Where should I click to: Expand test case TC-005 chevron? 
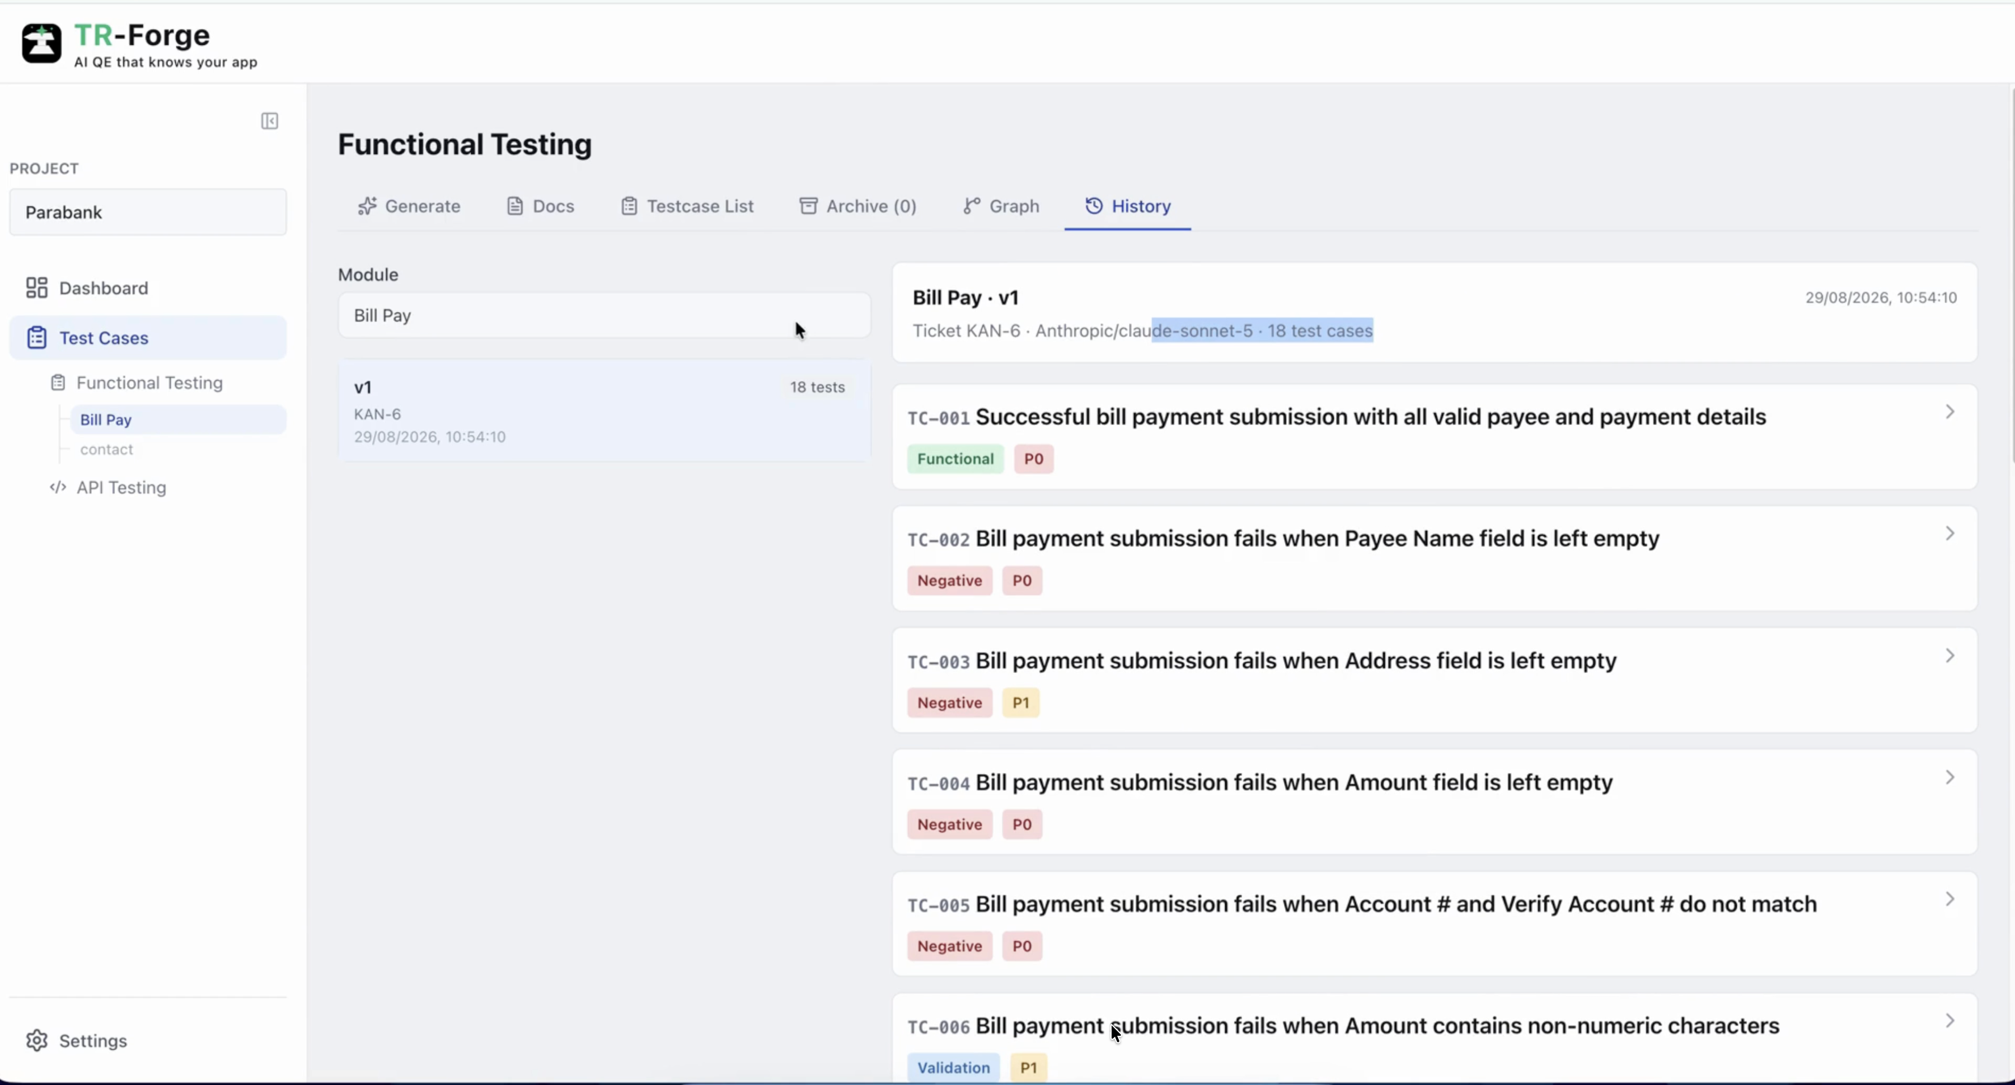pos(1950,899)
